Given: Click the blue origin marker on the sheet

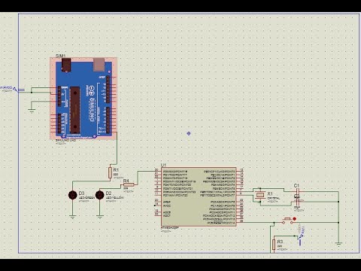Looking at the screenshot, I should tap(189, 133).
